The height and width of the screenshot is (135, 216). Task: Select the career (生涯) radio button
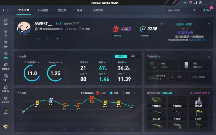pos(111,93)
